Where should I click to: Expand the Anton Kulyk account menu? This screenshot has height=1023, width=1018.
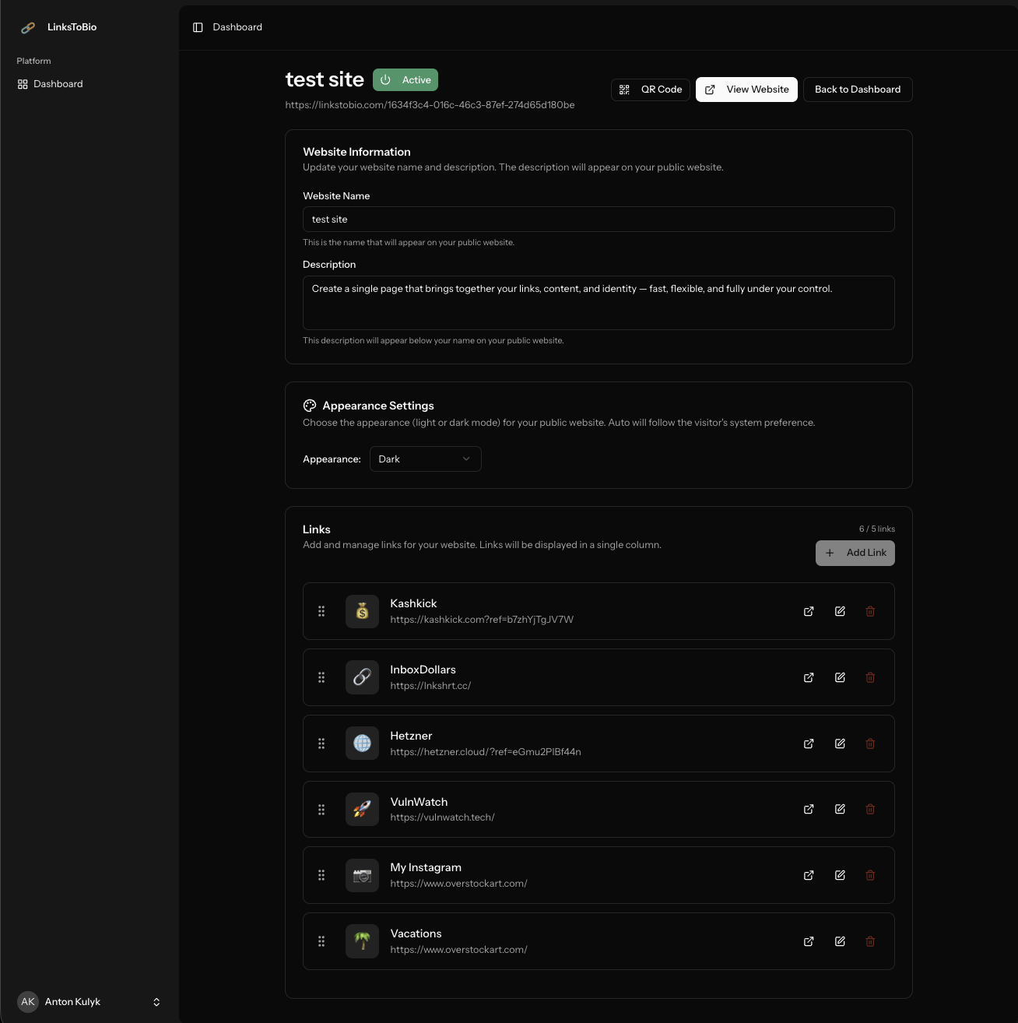pyautogui.click(x=90, y=1002)
